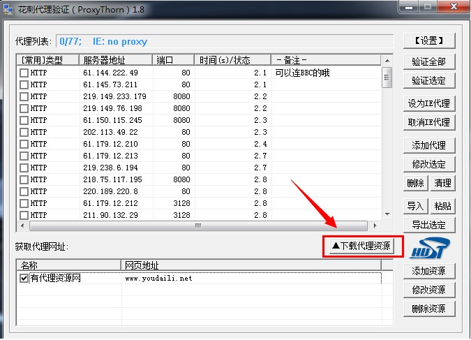Image resolution: width=471 pixels, height=340 pixels.
Task: Tick checkbox for proxy 61.144.222.49
Action: [24, 73]
